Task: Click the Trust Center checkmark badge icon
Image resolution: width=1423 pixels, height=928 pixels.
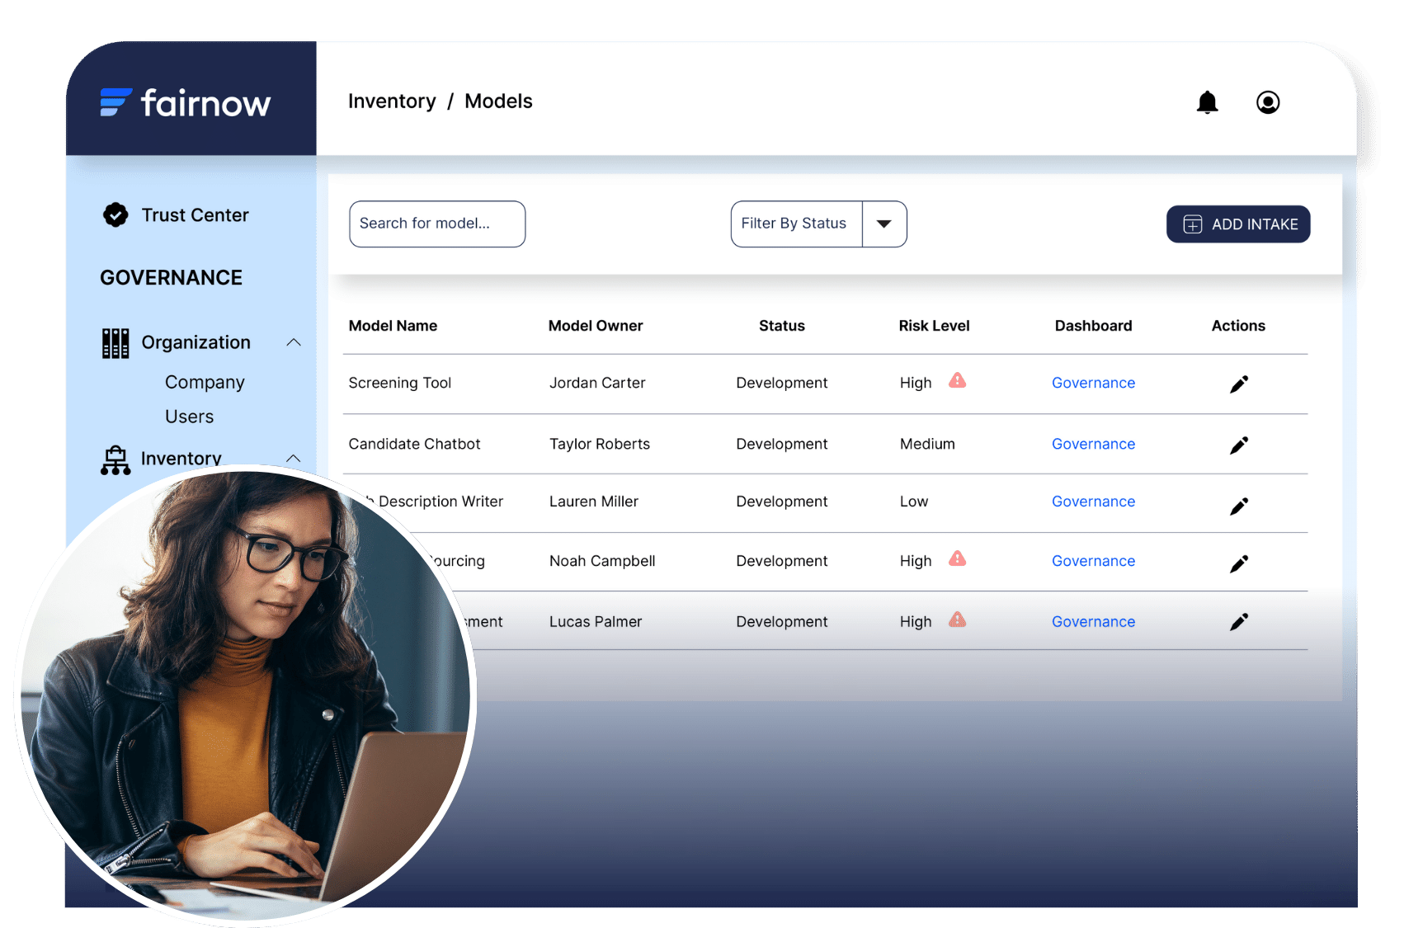Action: click(x=115, y=215)
